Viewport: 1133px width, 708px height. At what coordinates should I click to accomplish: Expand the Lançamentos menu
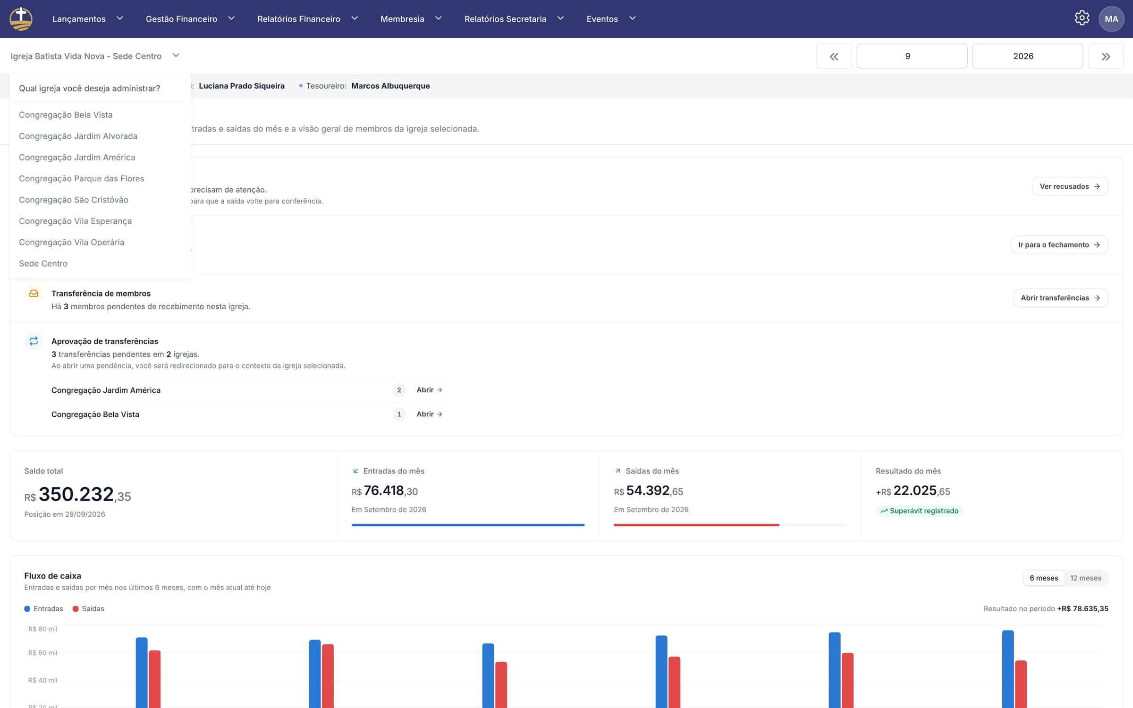coord(88,19)
